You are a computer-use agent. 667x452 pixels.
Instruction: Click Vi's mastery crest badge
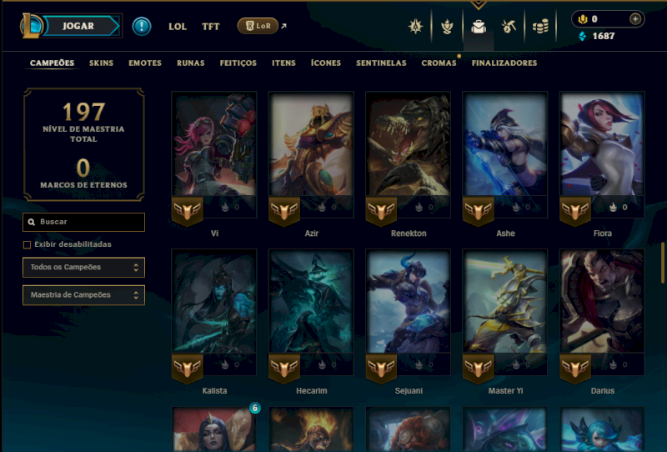point(187,211)
